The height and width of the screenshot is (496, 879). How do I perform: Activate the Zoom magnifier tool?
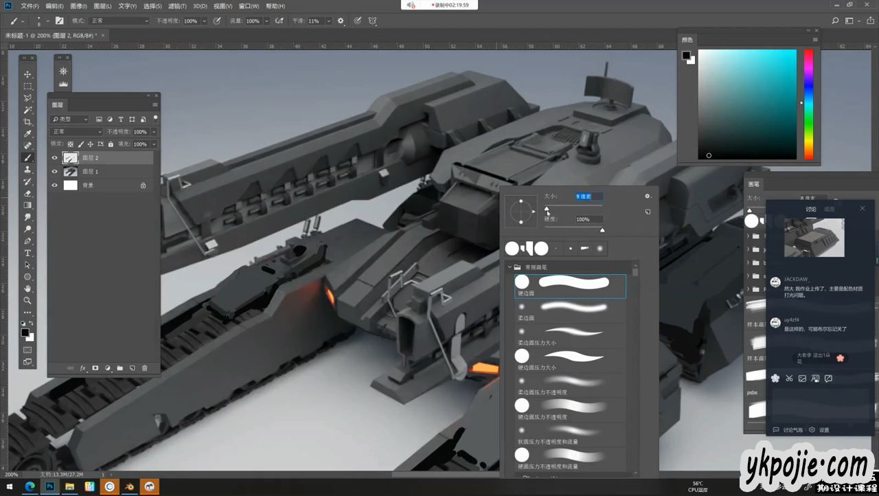[x=27, y=300]
